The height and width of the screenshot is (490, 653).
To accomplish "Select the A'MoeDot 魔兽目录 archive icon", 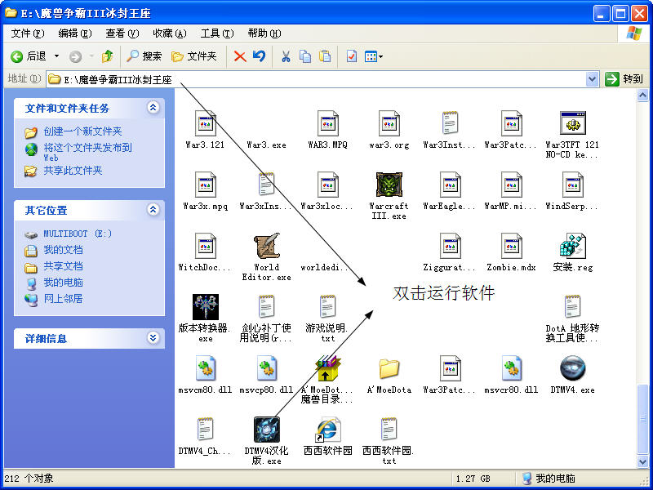I will coord(328,368).
